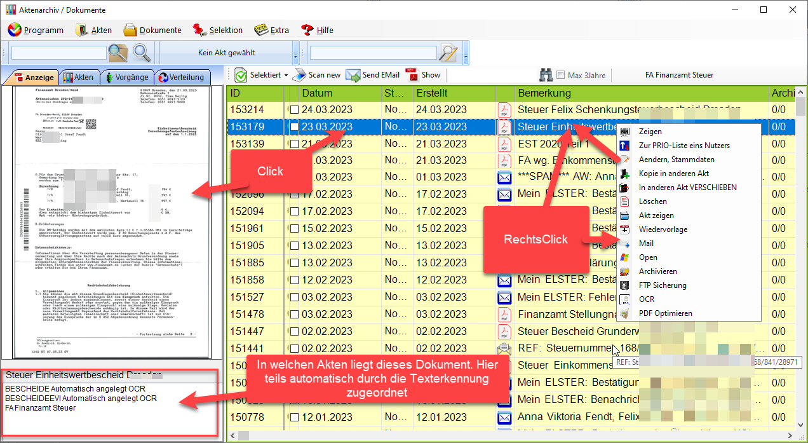Open the Programm menu
Screen dimensions: 808x443
(x=36, y=30)
